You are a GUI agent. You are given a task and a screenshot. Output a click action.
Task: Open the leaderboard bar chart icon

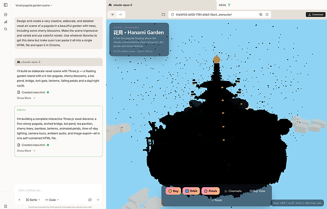pos(6,22)
